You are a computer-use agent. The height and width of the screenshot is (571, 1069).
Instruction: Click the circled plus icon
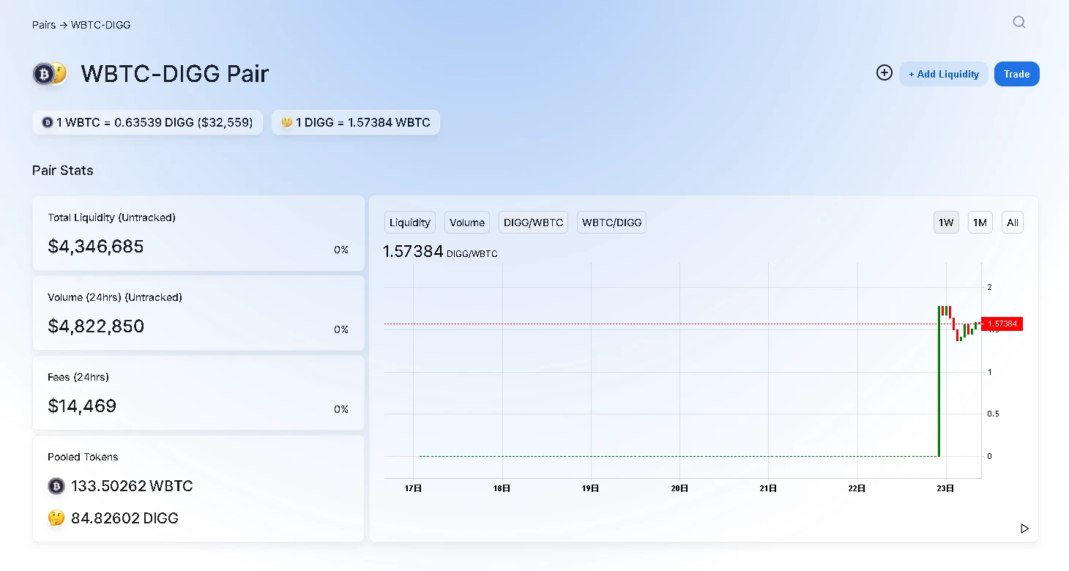(884, 72)
